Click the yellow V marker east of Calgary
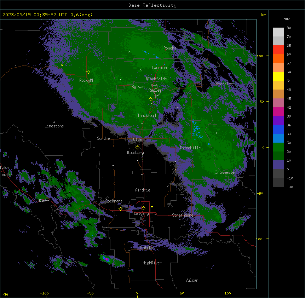 (152, 207)
